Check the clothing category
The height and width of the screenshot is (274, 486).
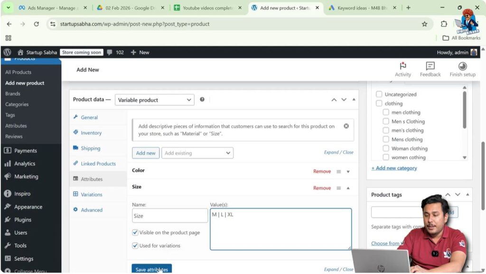point(379,103)
